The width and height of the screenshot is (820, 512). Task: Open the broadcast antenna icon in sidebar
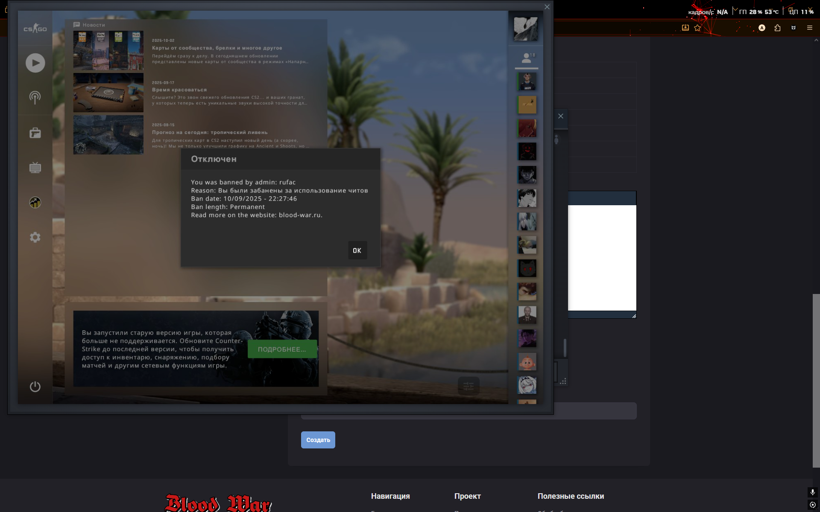(35, 98)
